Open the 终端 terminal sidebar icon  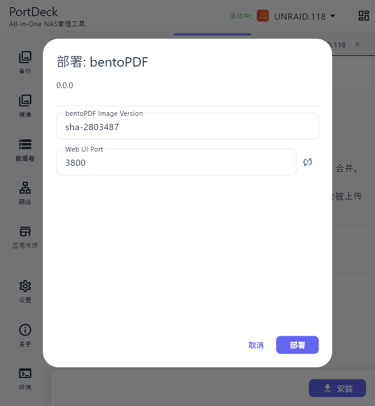[x=25, y=373]
